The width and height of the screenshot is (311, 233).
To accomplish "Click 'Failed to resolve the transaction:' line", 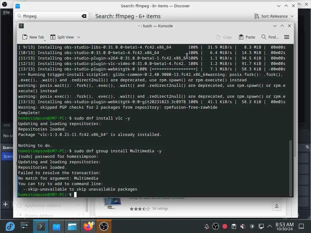I will [59, 173].
